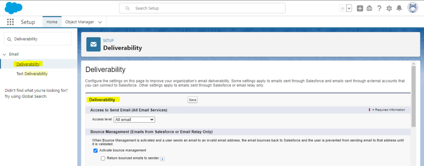Click the Search Setup field
The height and width of the screenshot is (166, 424).
pyautogui.click(x=202, y=8)
